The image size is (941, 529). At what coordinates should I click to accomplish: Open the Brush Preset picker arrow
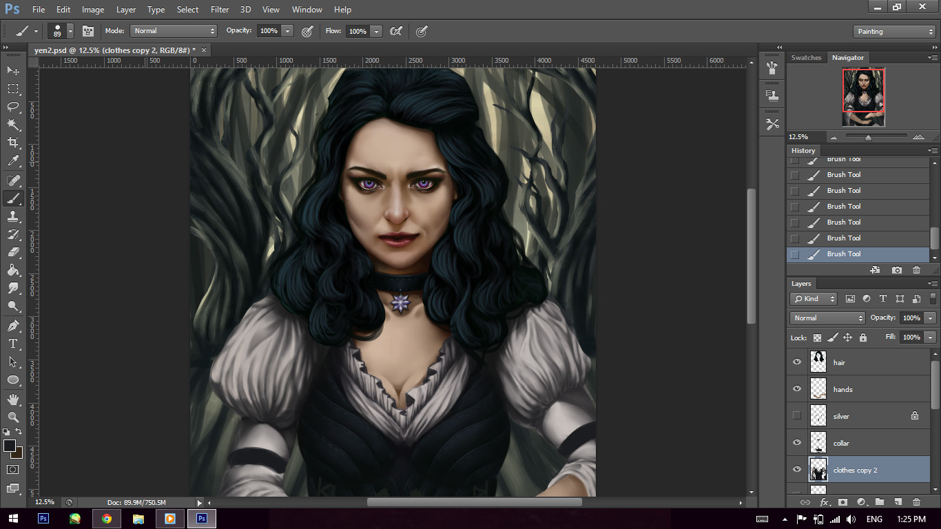pyautogui.click(x=70, y=31)
